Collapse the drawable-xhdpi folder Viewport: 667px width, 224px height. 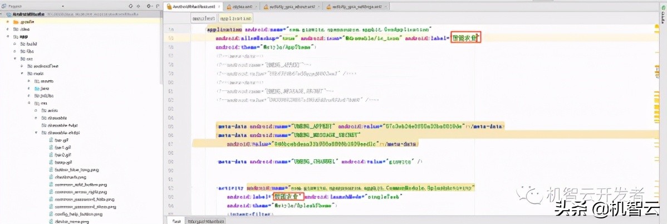(x=37, y=133)
